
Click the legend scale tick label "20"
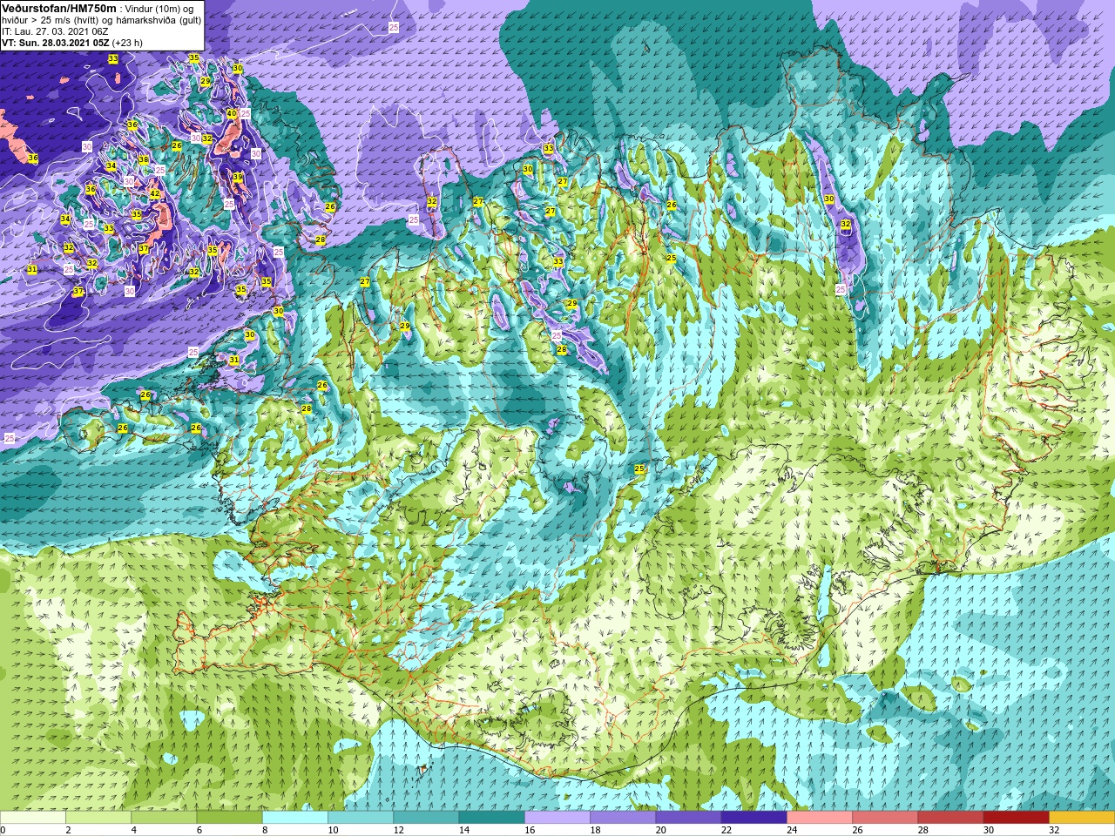[x=661, y=830]
